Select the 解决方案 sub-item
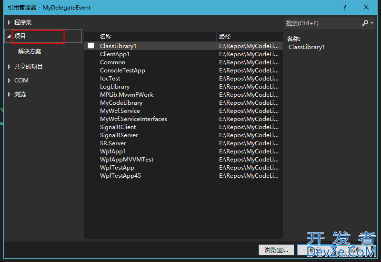 [30, 51]
